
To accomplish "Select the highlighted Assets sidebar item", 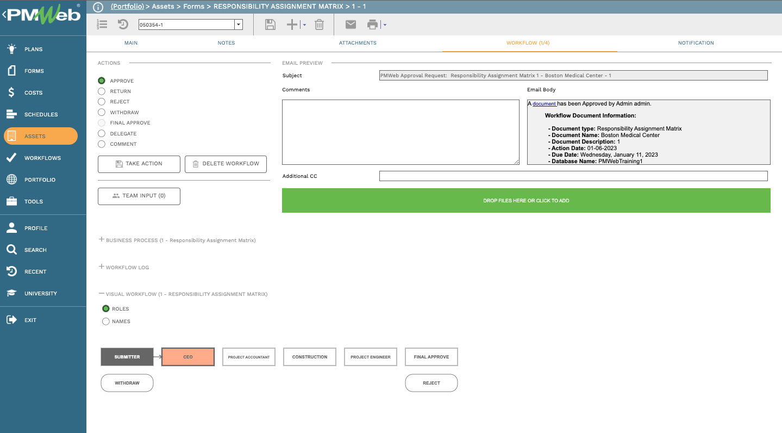I will tap(41, 136).
